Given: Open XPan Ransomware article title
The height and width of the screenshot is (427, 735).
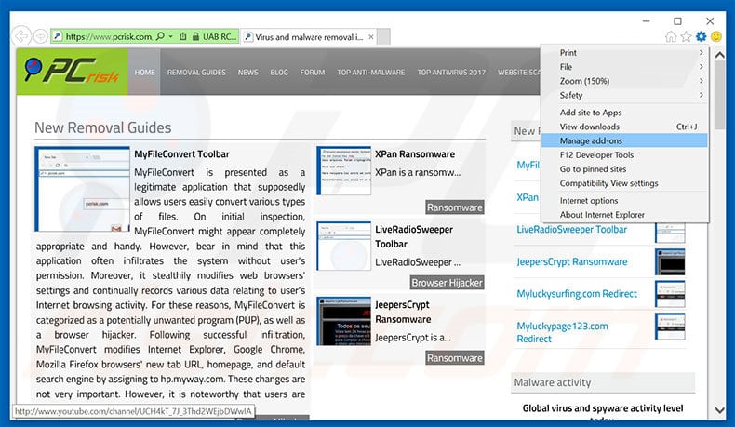Looking at the screenshot, I should 415,154.
